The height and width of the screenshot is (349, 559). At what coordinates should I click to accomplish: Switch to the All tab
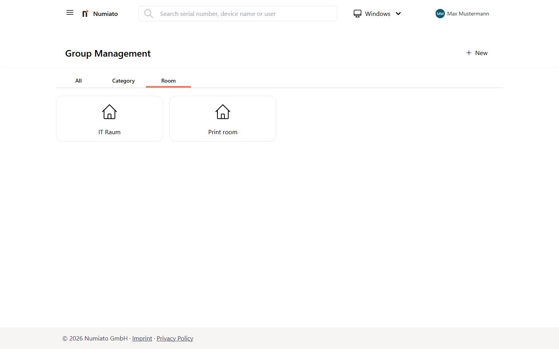coord(78,81)
